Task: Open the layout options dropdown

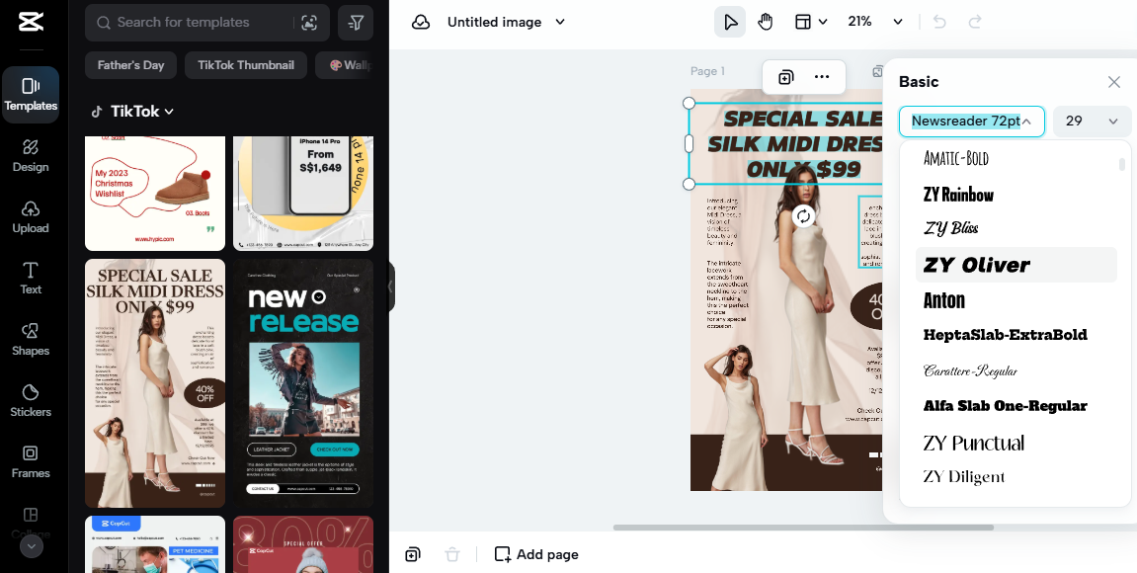Action: (x=811, y=22)
